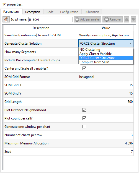The image size is (139, 173).
Task: Click the Add parameter plus icon
Action: [77, 19]
